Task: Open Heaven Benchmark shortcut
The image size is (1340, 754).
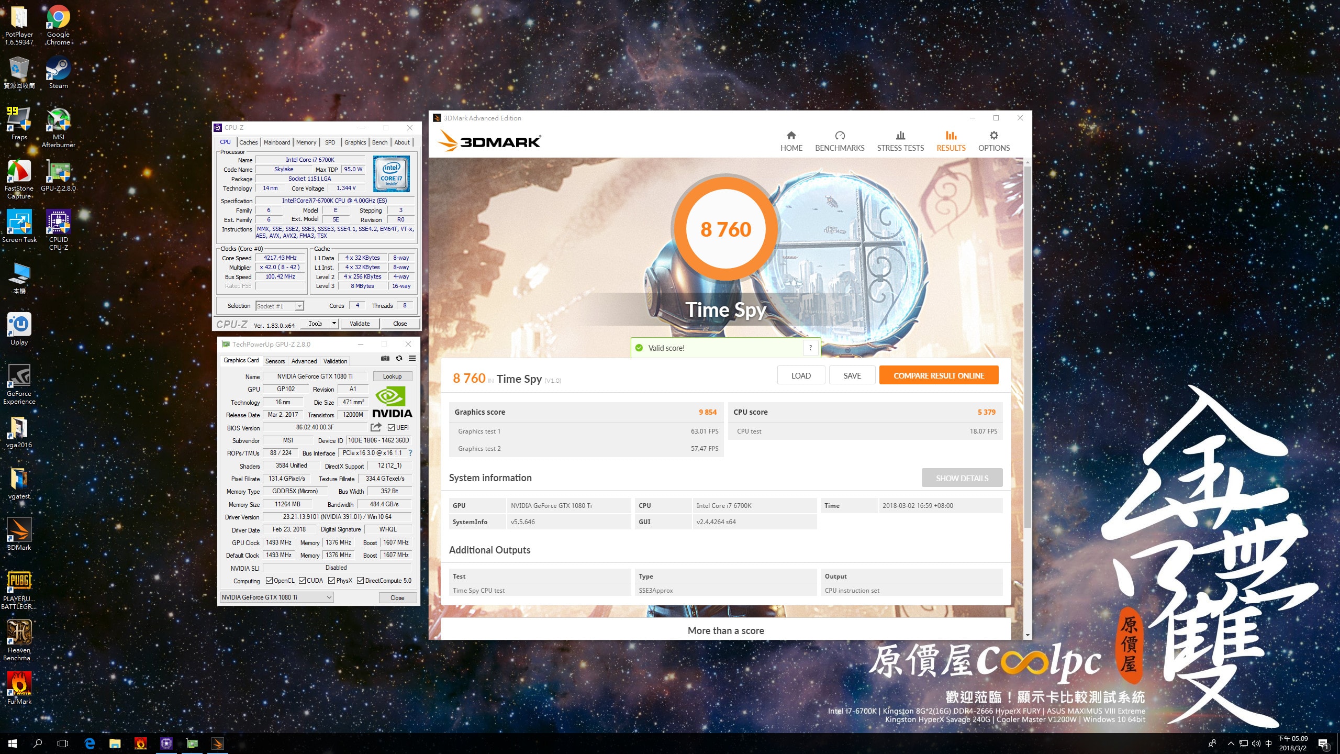Action: coord(19,641)
